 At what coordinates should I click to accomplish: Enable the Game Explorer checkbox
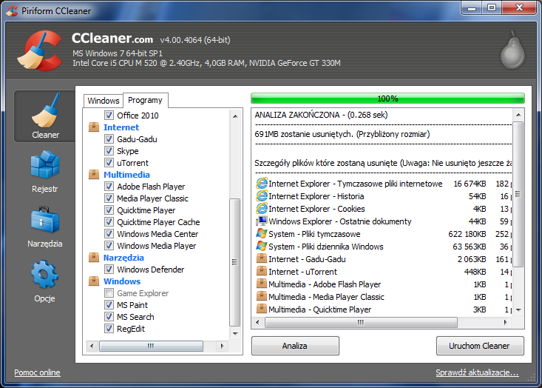[x=109, y=293]
